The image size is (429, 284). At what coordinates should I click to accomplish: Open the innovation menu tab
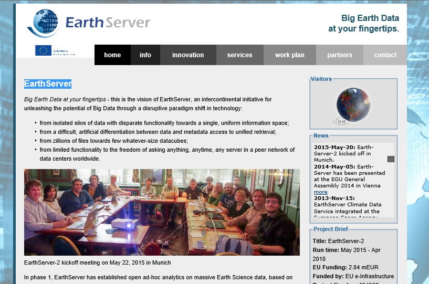[x=188, y=55]
